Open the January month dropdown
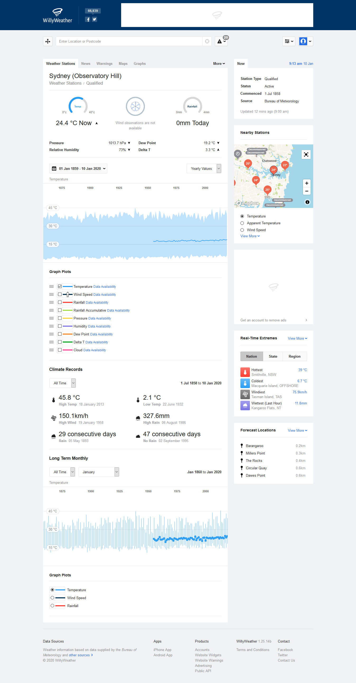356x683 pixels. (x=99, y=472)
